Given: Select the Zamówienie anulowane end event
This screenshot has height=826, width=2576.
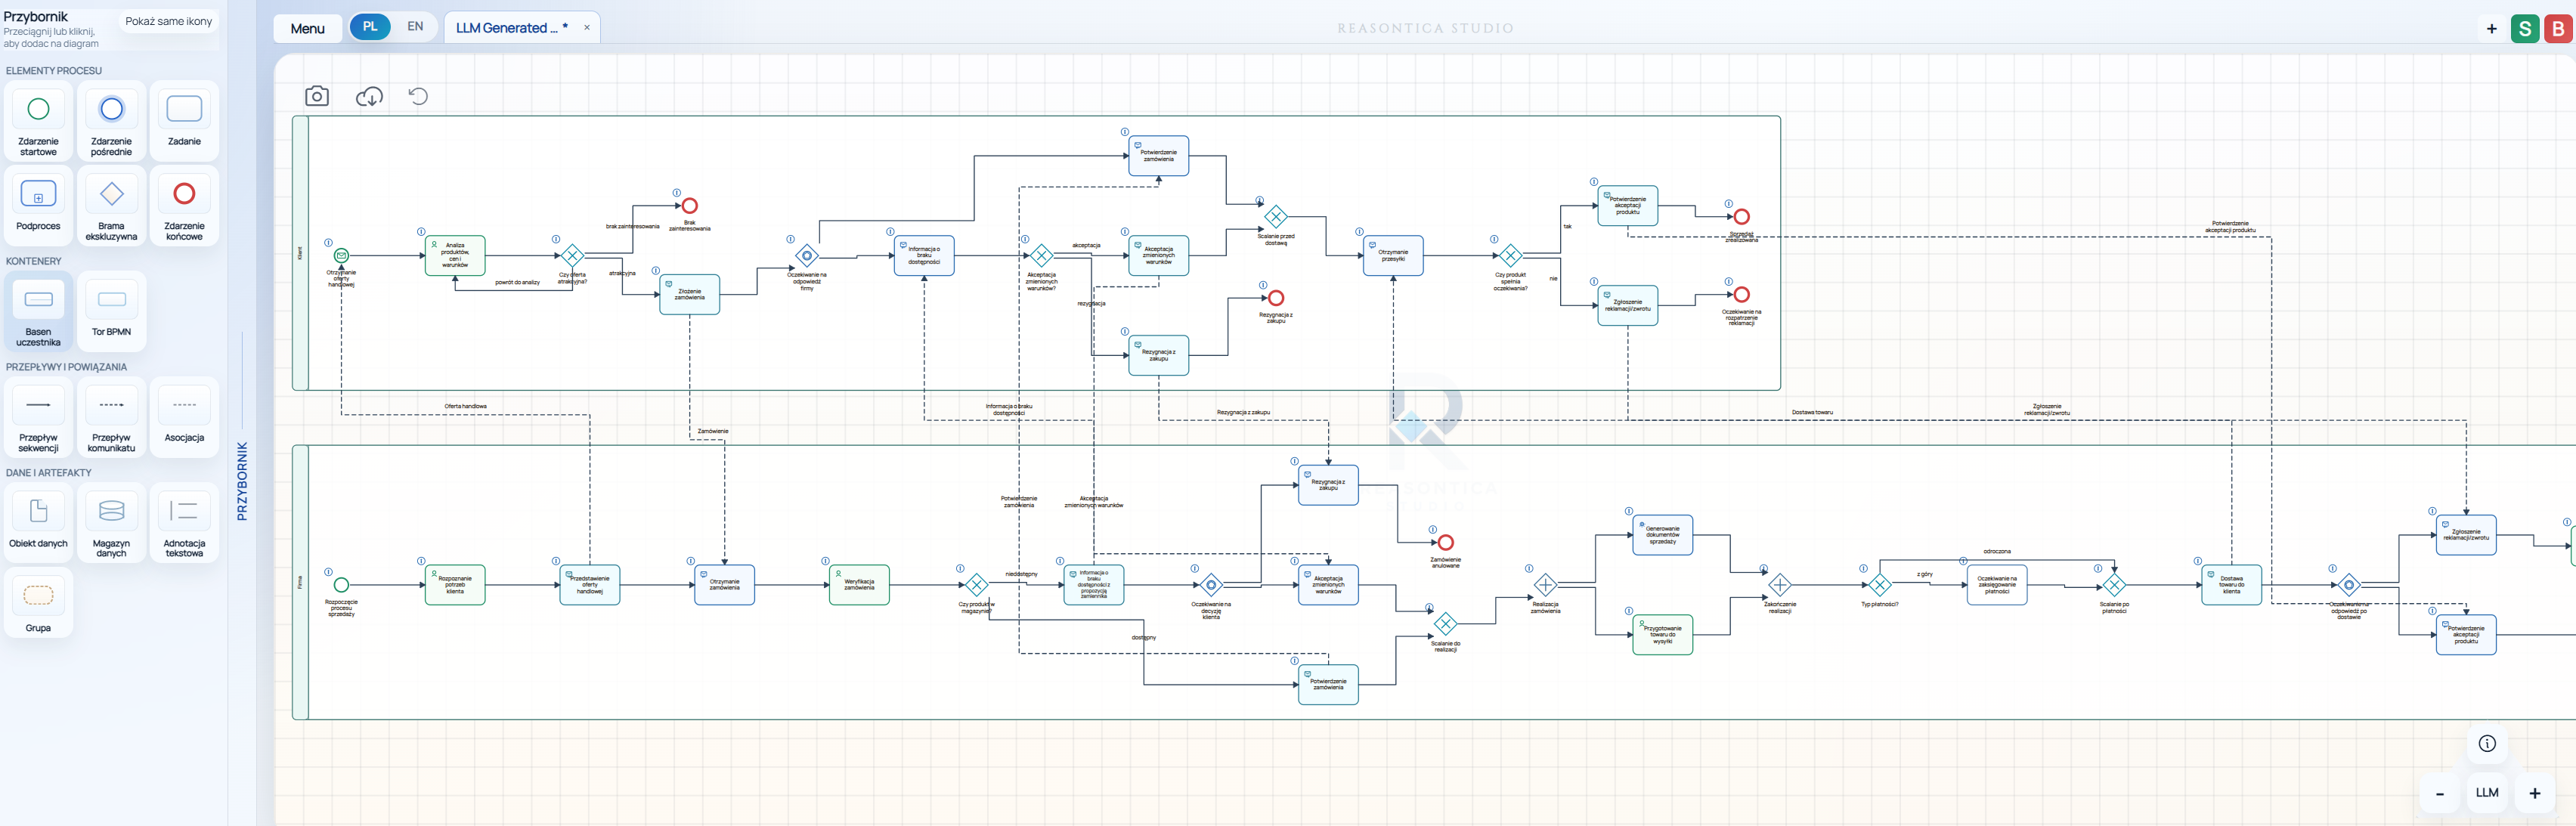Looking at the screenshot, I should (x=1446, y=542).
